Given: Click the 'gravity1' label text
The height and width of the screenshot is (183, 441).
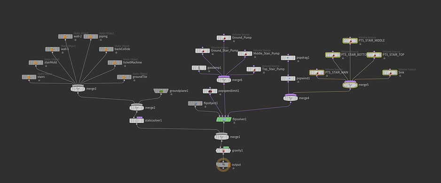Looking at the screenshot, I should pyautogui.click(x=237, y=151).
